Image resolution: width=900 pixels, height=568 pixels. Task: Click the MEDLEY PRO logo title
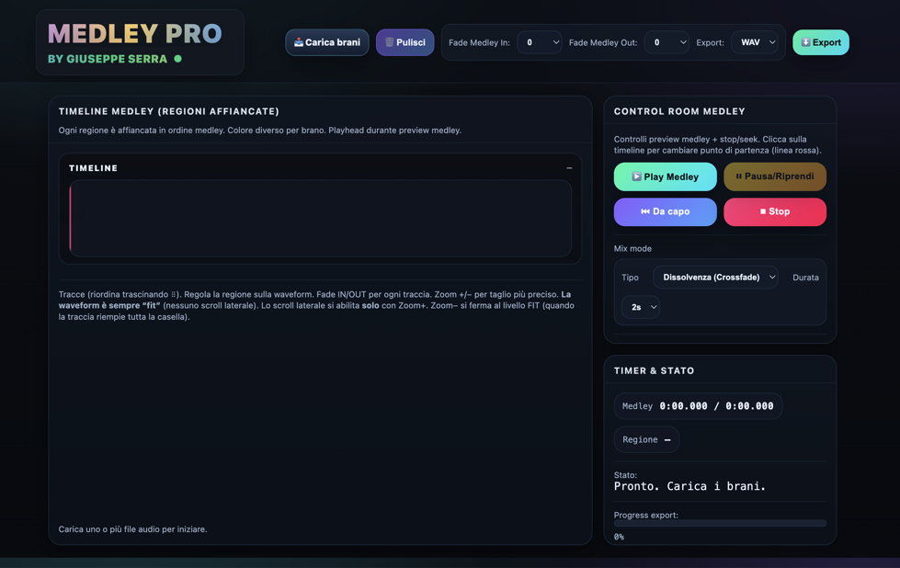click(135, 34)
